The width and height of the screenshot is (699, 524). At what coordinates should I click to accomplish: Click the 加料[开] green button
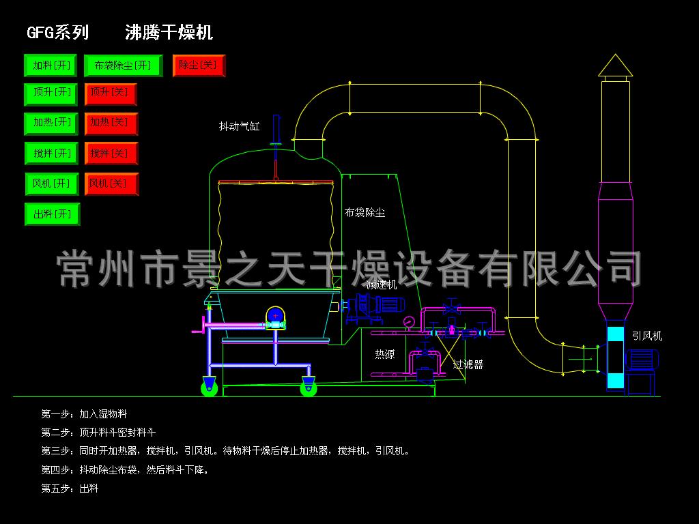click(x=51, y=65)
